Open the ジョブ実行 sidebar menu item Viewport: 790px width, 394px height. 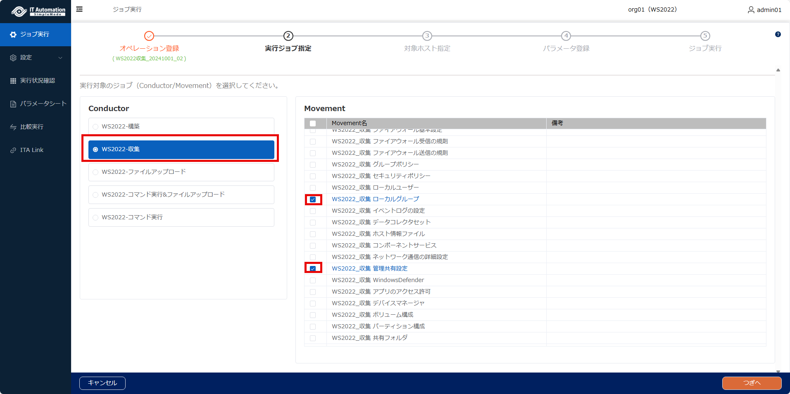click(x=35, y=34)
